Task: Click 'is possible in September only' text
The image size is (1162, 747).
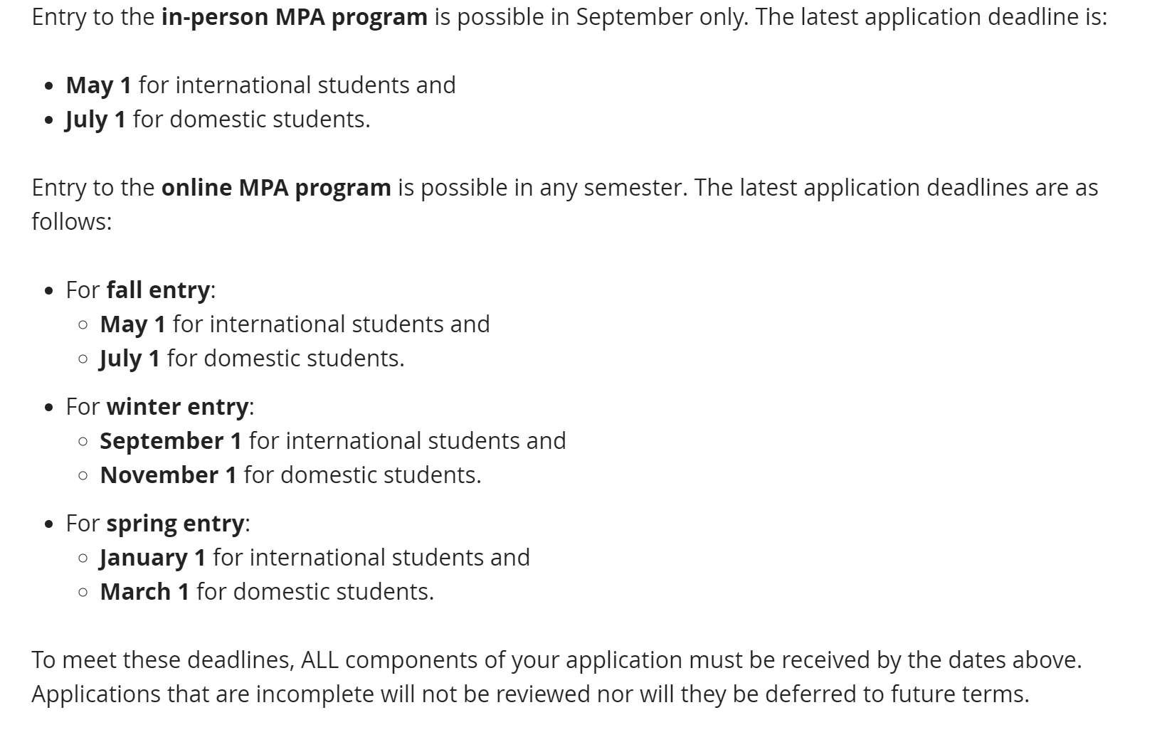Action: [x=591, y=16]
